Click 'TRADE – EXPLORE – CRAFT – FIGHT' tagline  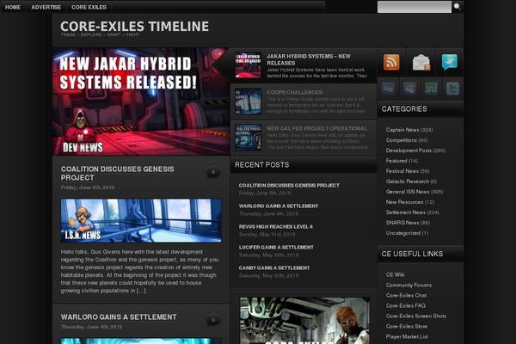100,34
